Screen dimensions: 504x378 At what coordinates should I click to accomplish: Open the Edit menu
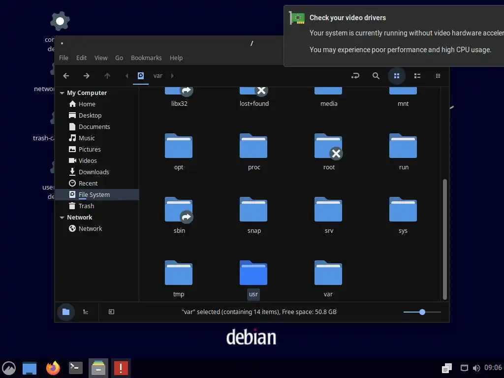click(81, 58)
